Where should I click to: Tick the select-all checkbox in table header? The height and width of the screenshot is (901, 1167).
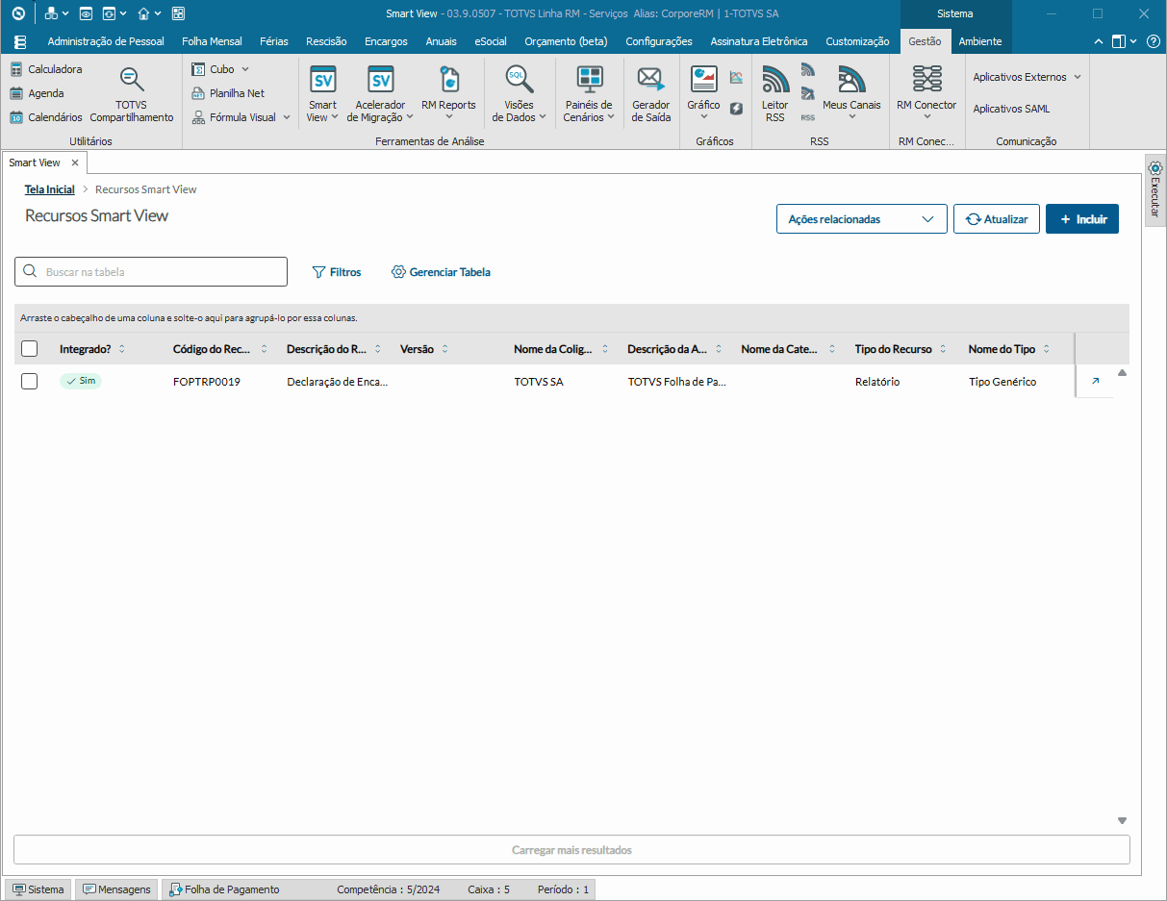coord(30,349)
